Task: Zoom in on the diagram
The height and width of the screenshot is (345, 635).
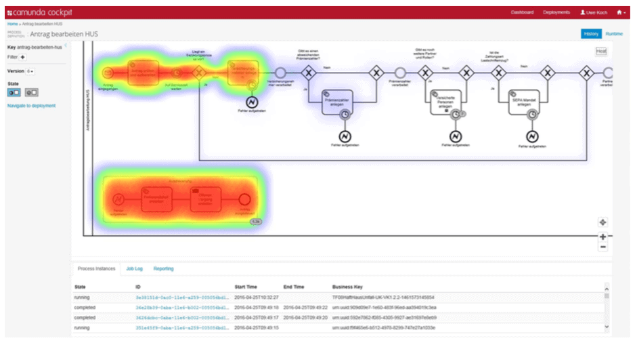Action: (x=603, y=237)
